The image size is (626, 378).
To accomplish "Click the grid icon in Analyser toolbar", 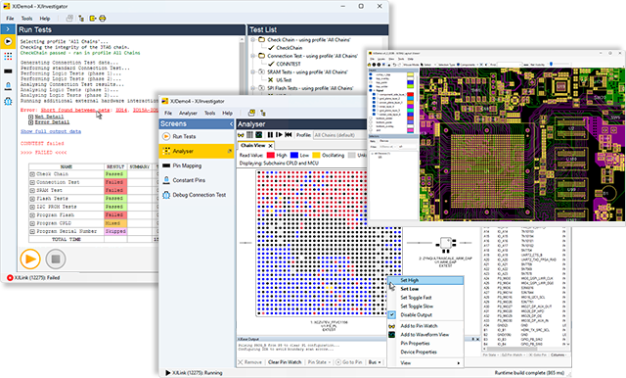I will click(249, 135).
